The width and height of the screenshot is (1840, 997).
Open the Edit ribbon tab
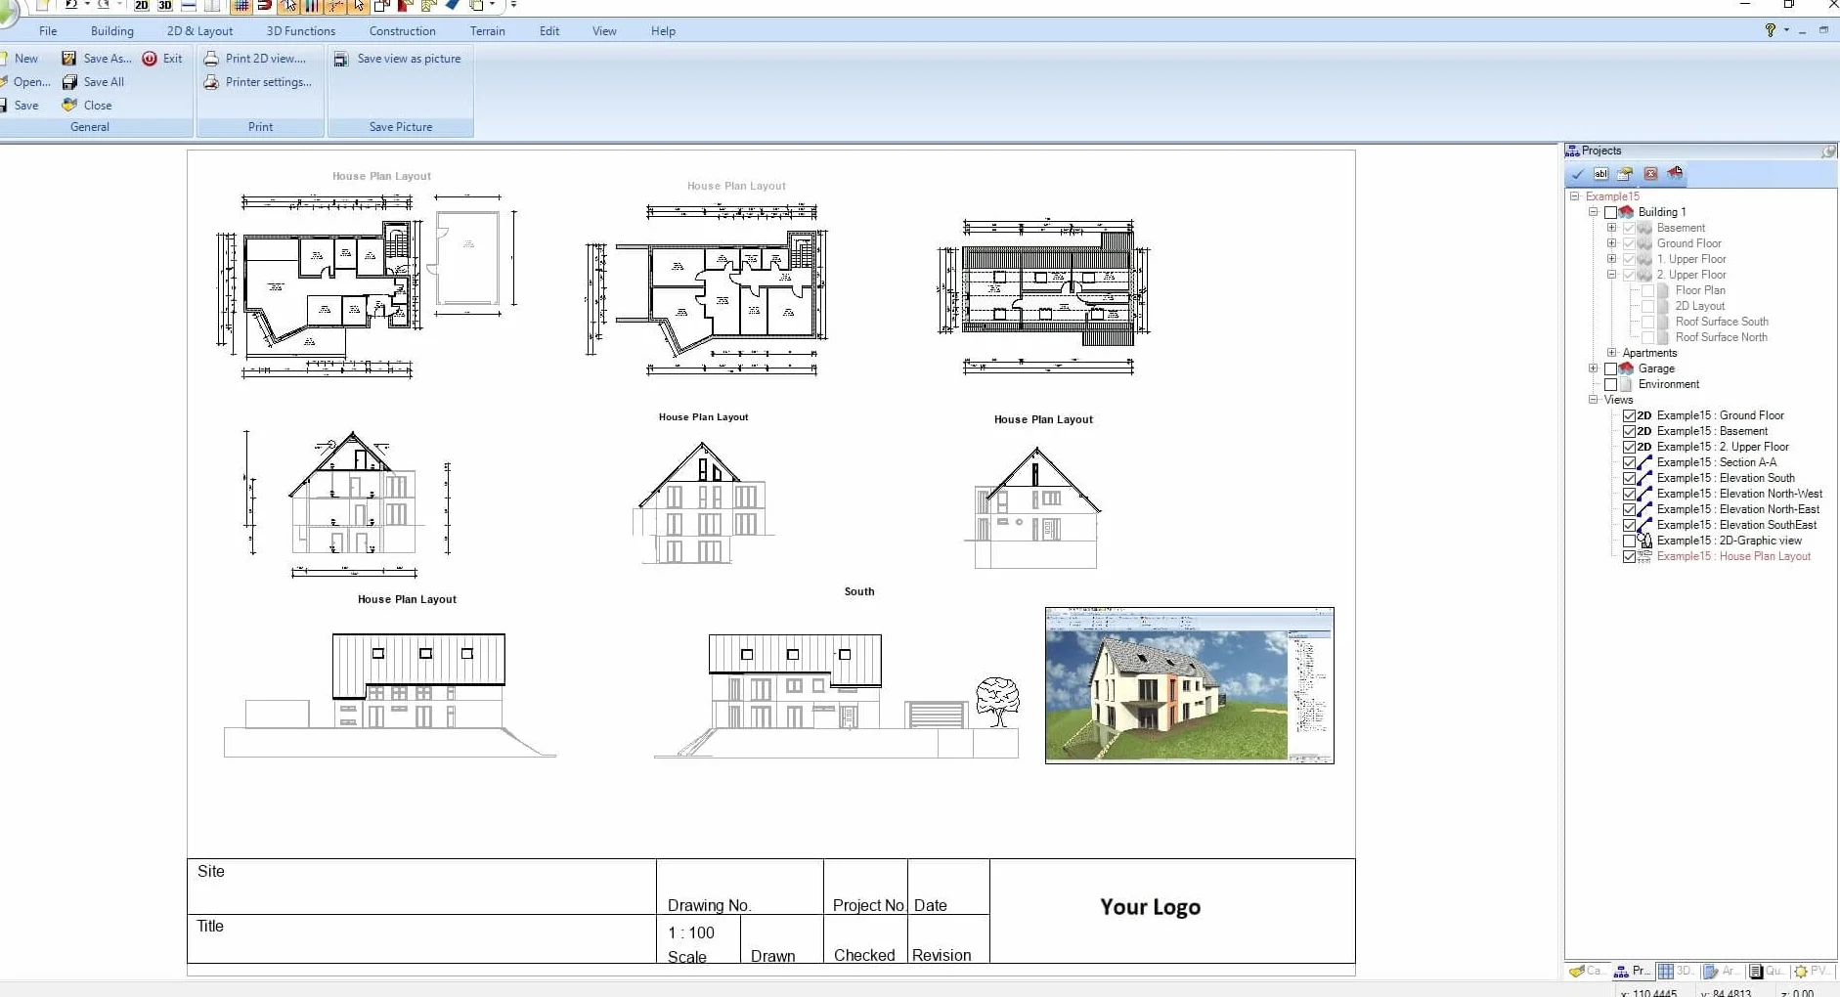[549, 31]
